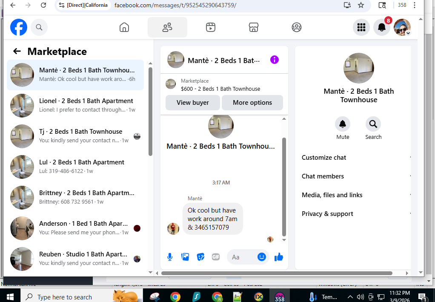Image resolution: width=435 pixels, height=302 pixels.
Task: Mute this conversation bell button
Action: coord(343,124)
